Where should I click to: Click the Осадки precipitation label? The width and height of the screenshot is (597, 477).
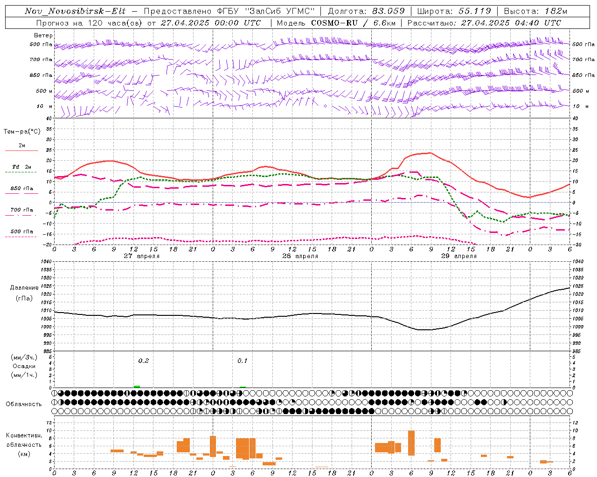pyautogui.click(x=24, y=366)
